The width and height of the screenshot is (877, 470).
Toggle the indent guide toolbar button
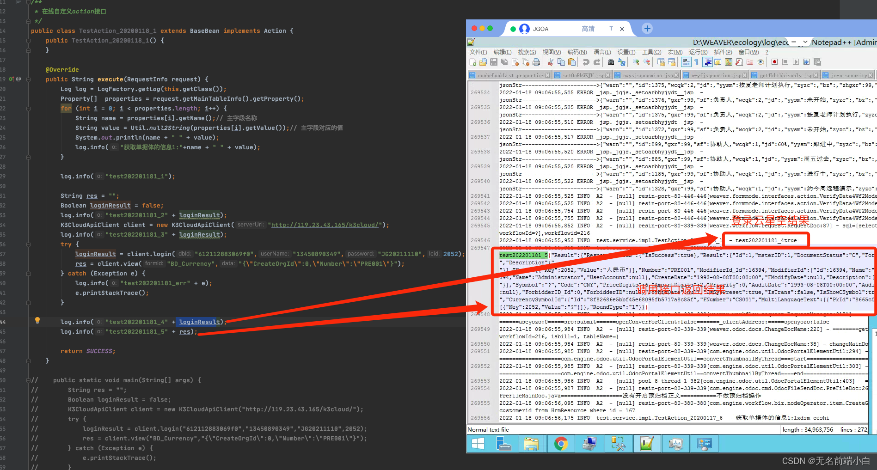pyautogui.click(x=707, y=62)
